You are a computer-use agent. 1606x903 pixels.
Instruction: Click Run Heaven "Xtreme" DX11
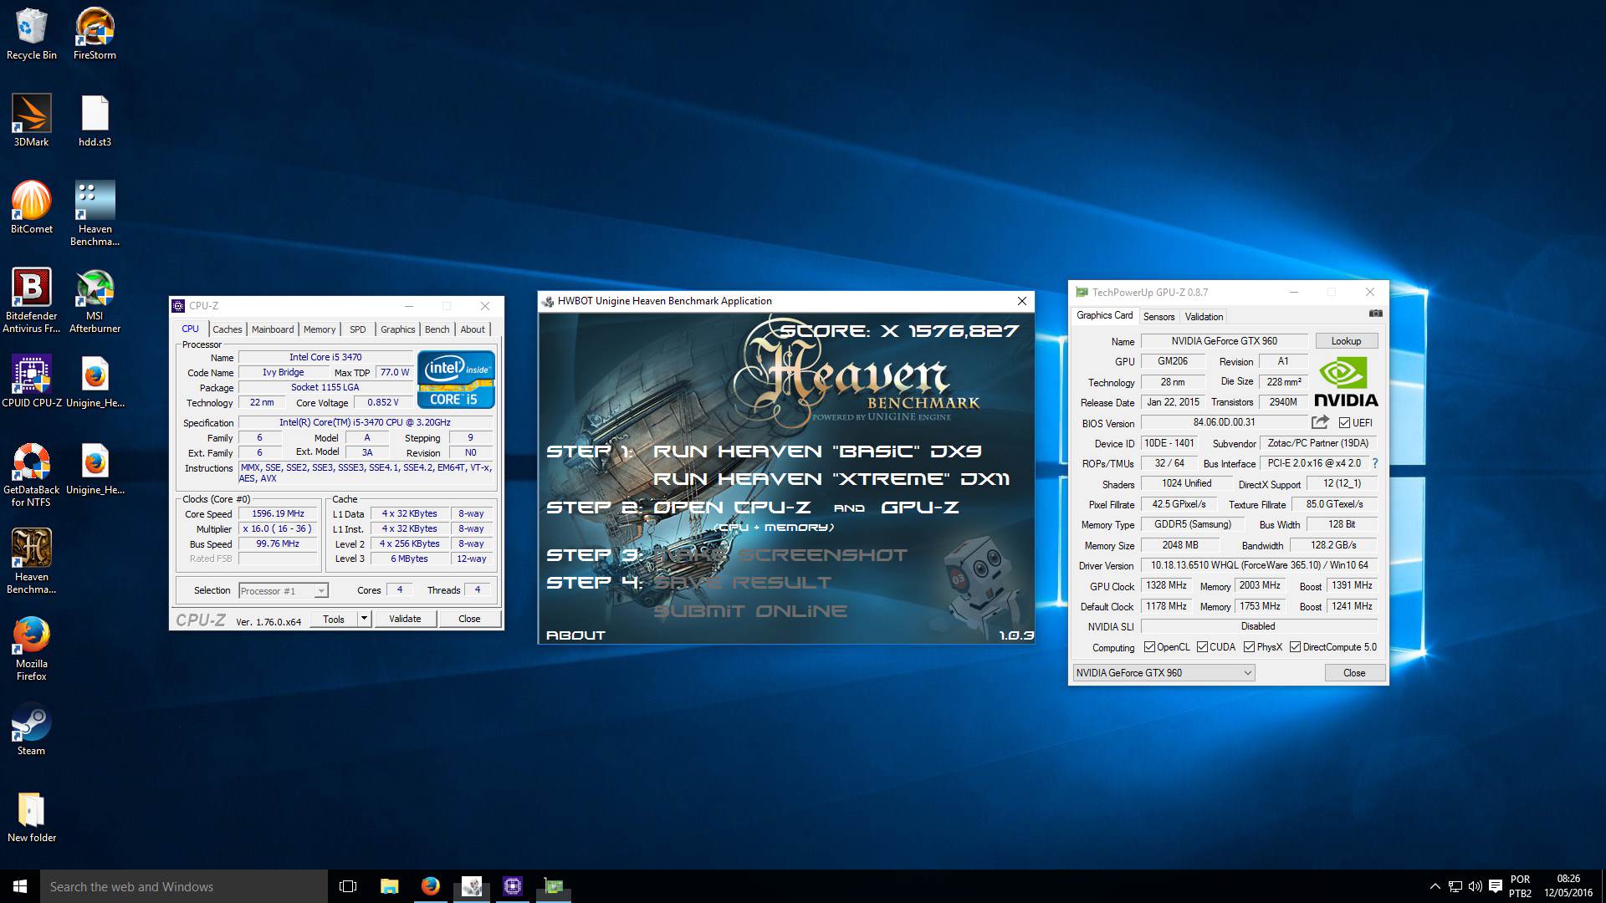pos(831,479)
